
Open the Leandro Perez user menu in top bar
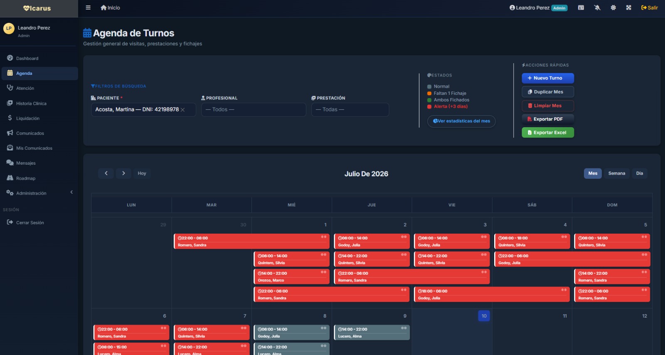538,7
